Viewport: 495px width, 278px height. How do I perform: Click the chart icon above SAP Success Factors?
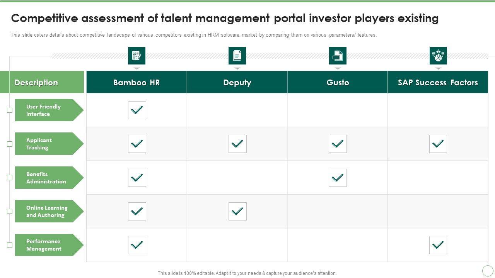click(x=438, y=56)
